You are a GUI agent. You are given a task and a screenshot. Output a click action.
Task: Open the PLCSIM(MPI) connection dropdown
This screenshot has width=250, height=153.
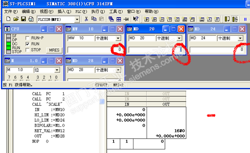coord(77,19)
